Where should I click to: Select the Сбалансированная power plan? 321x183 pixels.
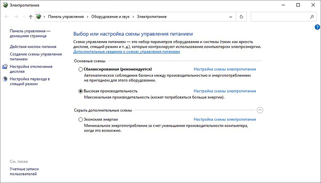click(80, 69)
